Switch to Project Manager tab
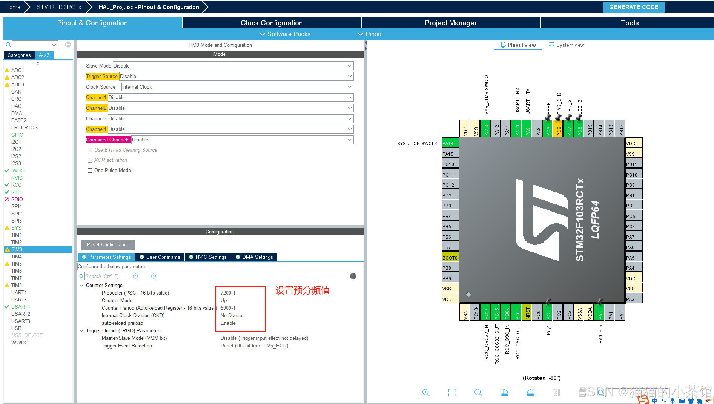This screenshot has width=714, height=404. (451, 23)
